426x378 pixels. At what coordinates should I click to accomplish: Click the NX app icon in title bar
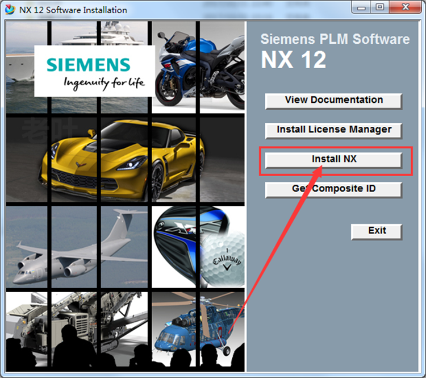coord(10,10)
